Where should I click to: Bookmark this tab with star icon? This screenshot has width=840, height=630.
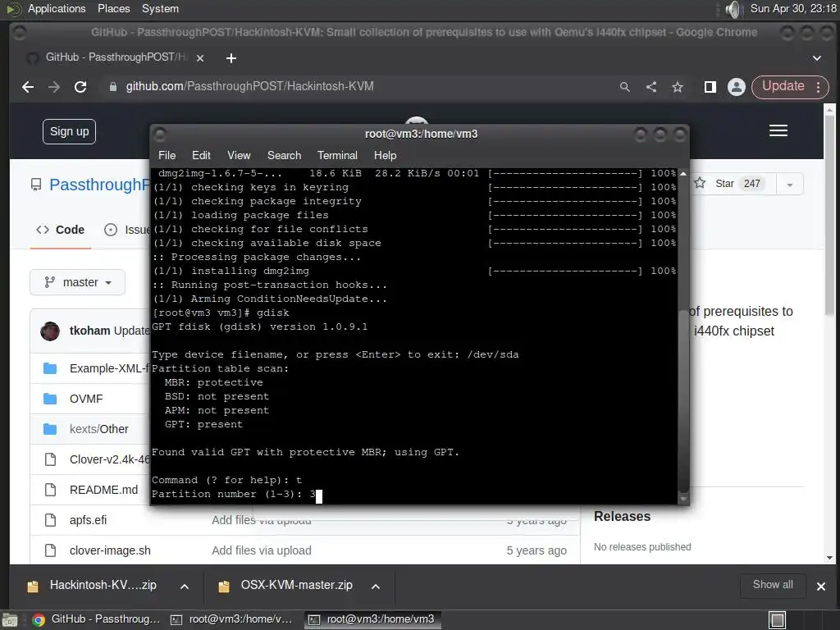pyautogui.click(x=678, y=87)
